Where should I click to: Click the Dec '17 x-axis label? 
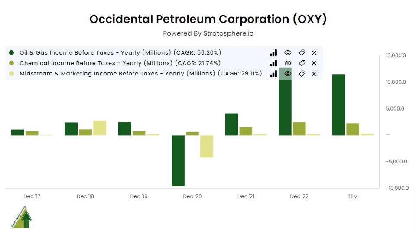coord(32,196)
